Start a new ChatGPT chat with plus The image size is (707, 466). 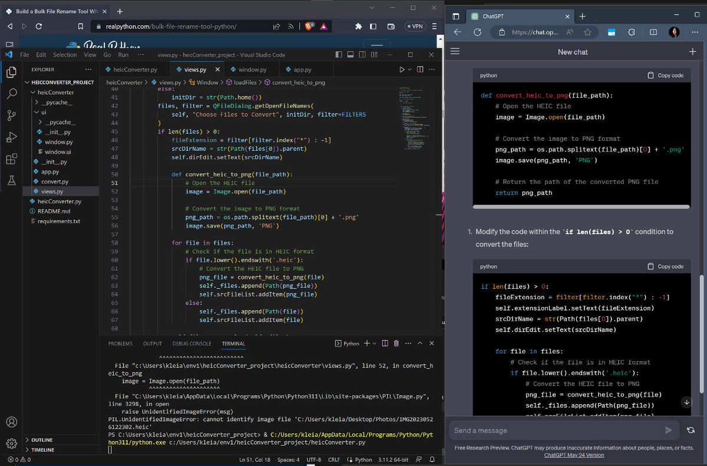(x=692, y=52)
